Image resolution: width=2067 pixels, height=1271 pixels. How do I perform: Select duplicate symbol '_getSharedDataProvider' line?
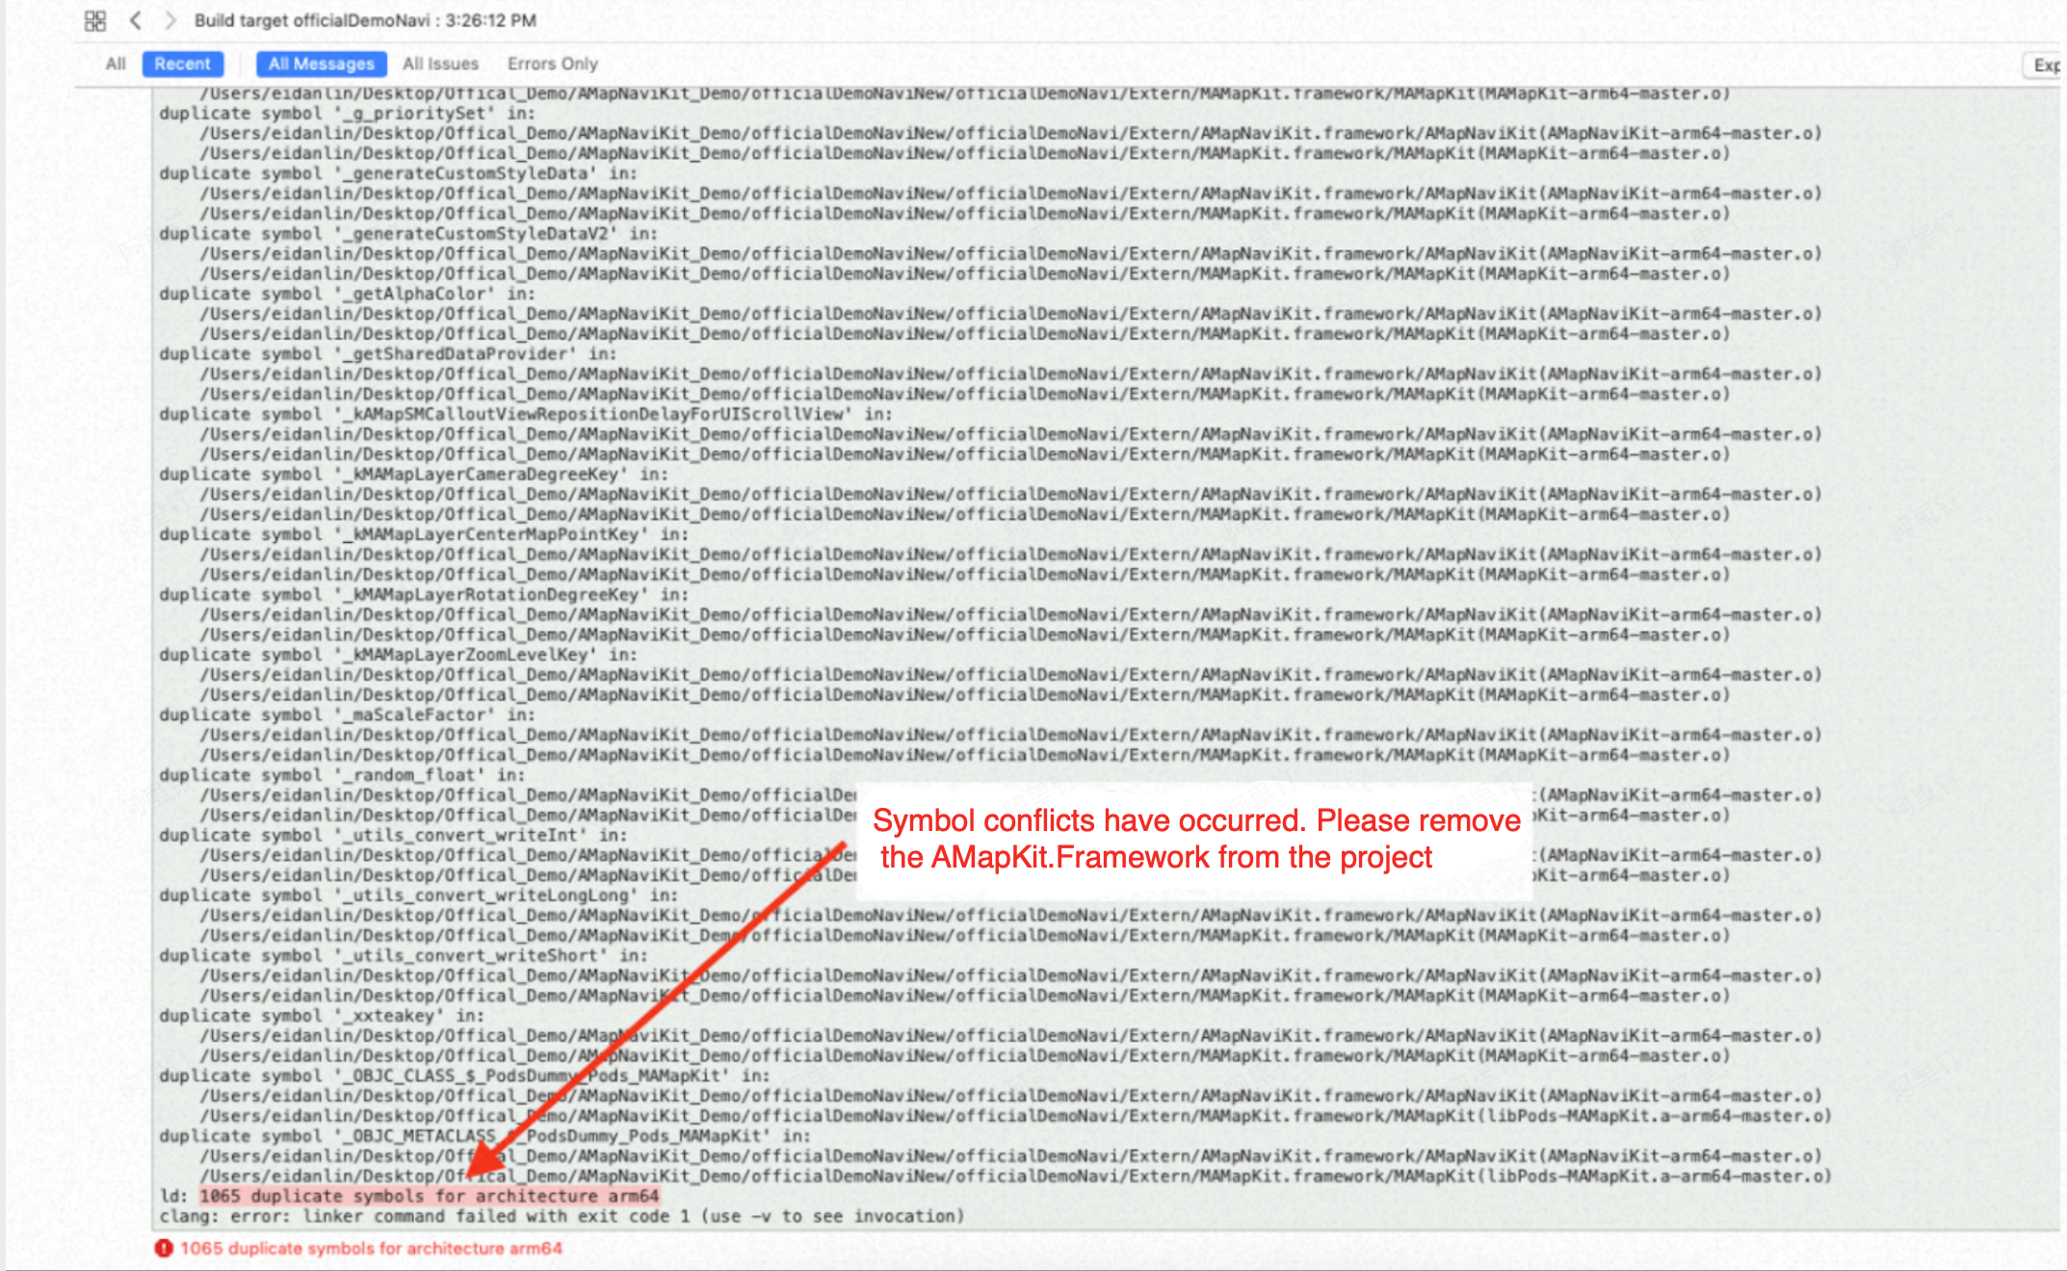[x=388, y=353]
